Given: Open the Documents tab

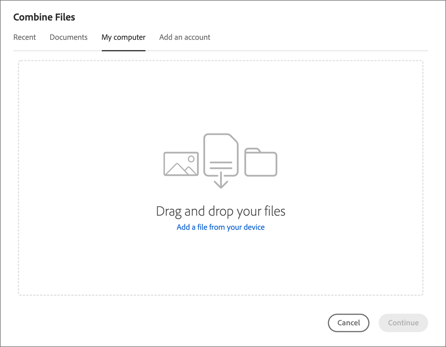Looking at the screenshot, I should tap(68, 37).
